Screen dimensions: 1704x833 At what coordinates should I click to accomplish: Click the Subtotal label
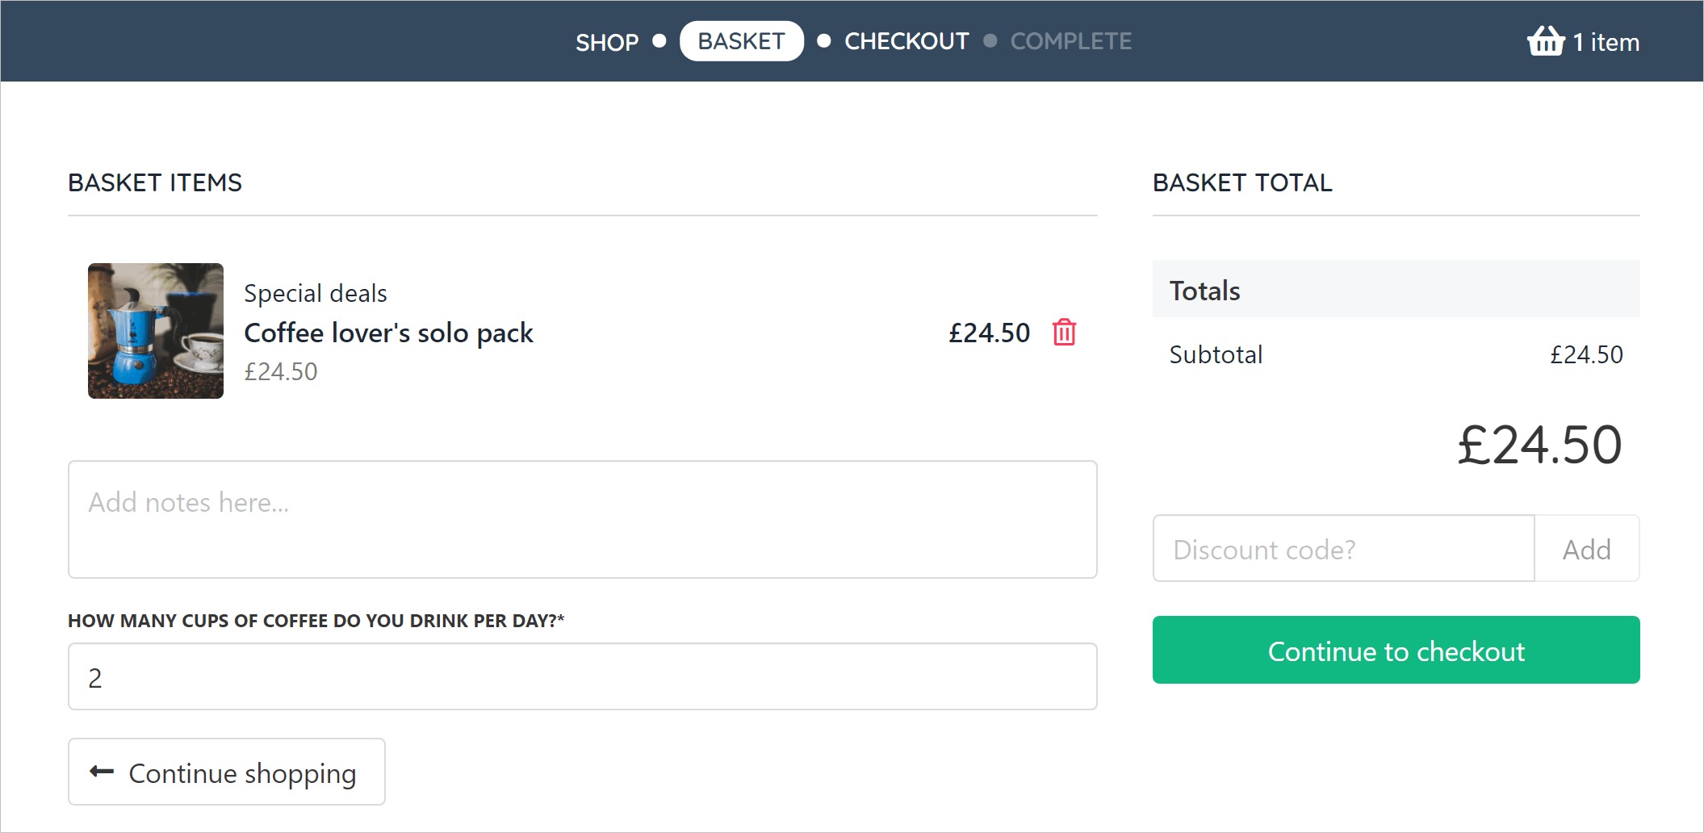[x=1216, y=354]
